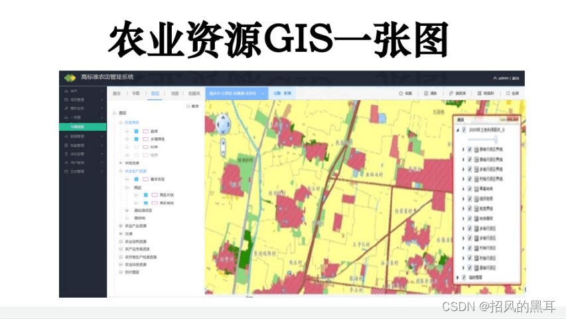Pan the map right with compass arrow
The height and width of the screenshot is (319, 566).
click(x=228, y=125)
